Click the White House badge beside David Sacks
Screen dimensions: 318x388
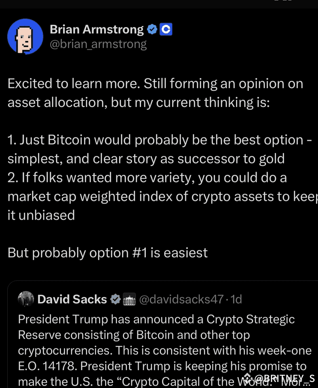pos(129,299)
